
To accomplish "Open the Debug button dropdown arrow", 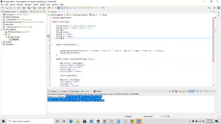I will click(21, 8).
